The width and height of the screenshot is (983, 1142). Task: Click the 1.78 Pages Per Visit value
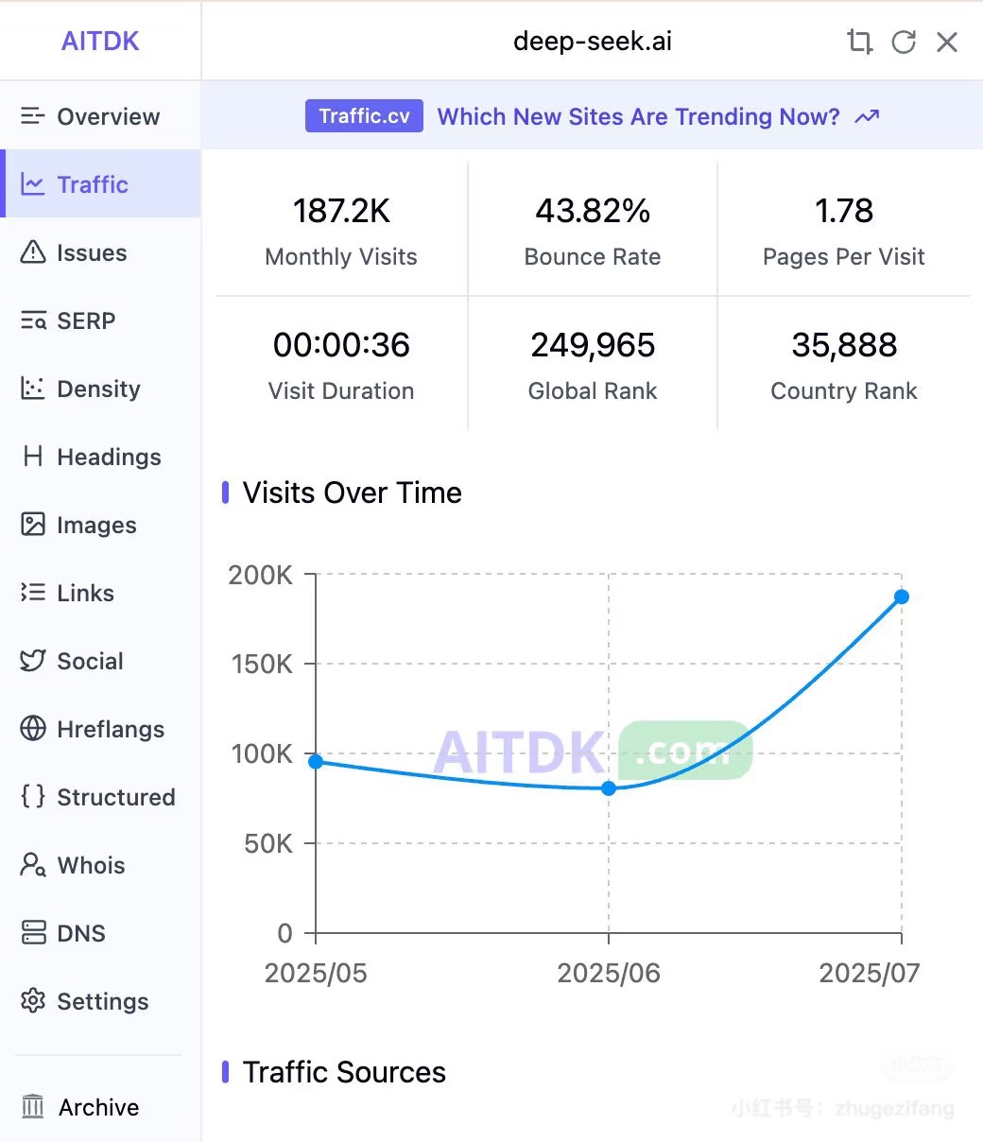click(844, 211)
